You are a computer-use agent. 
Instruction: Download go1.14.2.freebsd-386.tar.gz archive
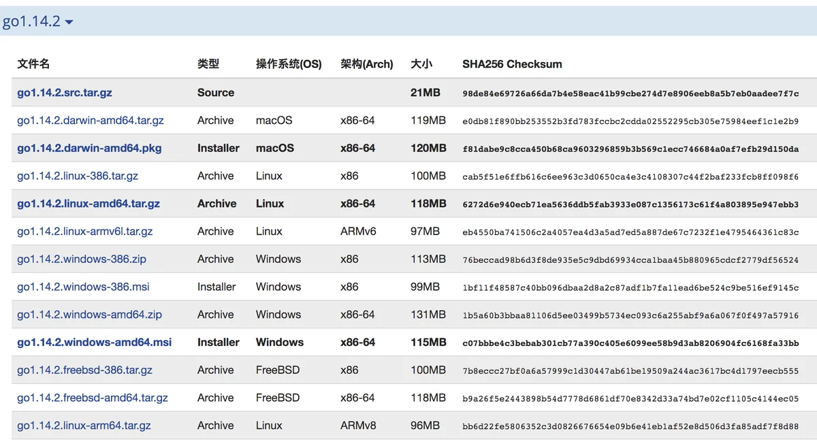coord(84,370)
